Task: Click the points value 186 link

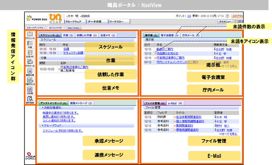Action: tap(189, 16)
